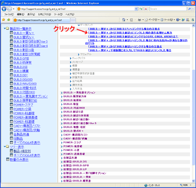The height and width of the screenshot is (188, 196).
Task: Click the Google search input box
Action: (168, 9)
